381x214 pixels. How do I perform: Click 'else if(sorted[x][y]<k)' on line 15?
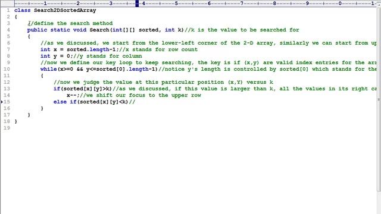coord(91,102)
